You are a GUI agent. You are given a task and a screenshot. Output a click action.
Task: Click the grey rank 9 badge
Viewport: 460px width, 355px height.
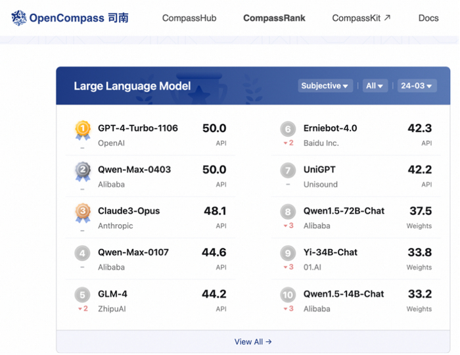click(x=288, y=253)
